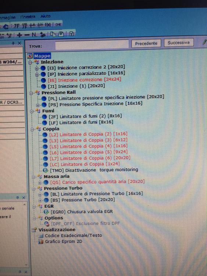Click the 7F hexadecimal toolbar icon
The height and width of the screenshot is (276, 207).
click(x=16, y=26)
